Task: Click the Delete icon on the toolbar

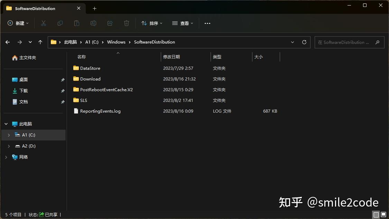Action: click(x=127, y=23)
